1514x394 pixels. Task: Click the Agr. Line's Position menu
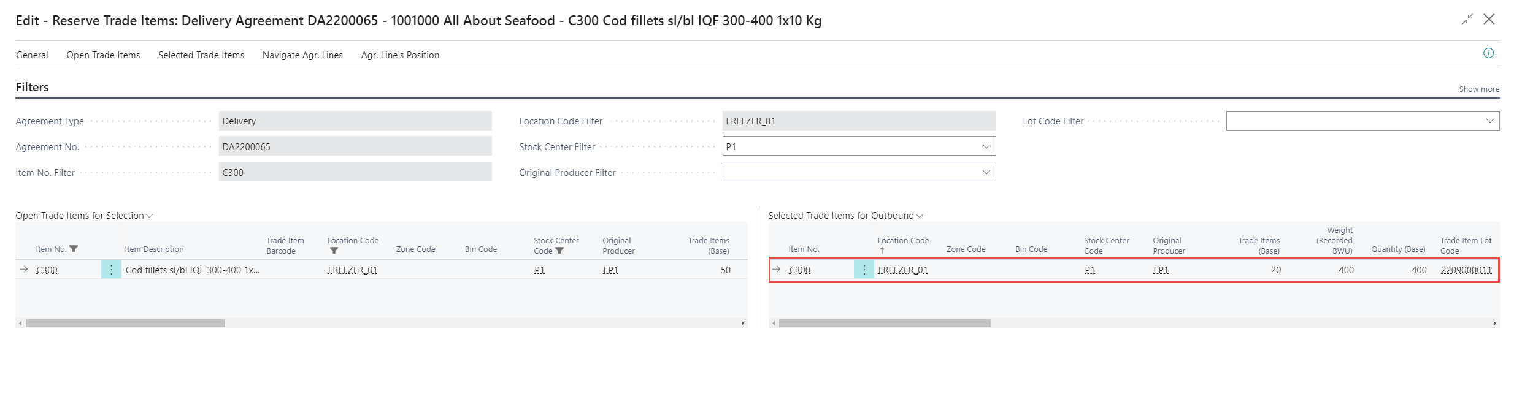pos(400,55)
